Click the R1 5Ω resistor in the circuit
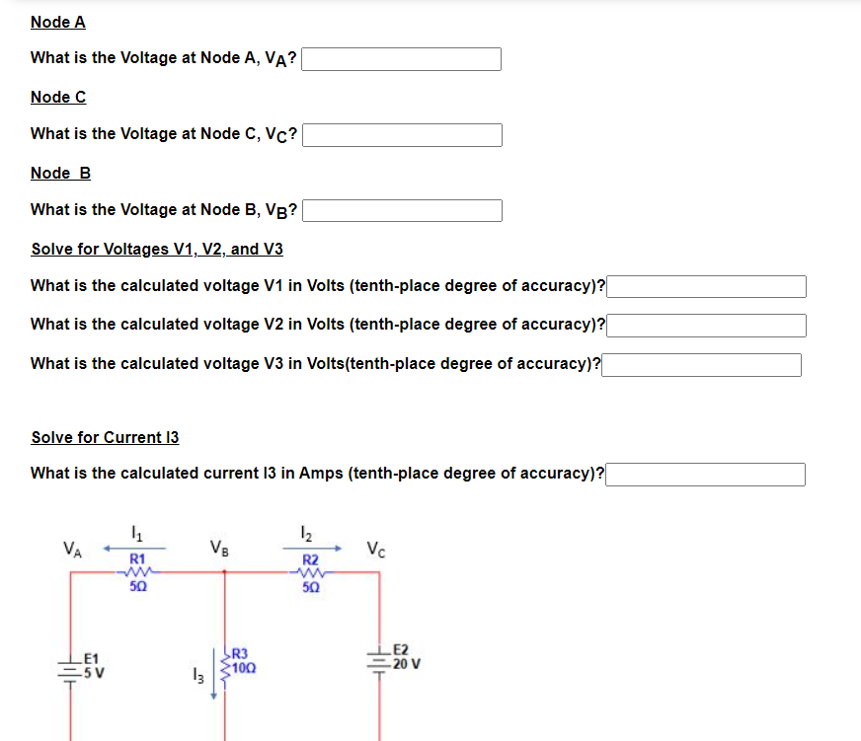The height and width of the screenshot is (741, 861). pos(137,572)
